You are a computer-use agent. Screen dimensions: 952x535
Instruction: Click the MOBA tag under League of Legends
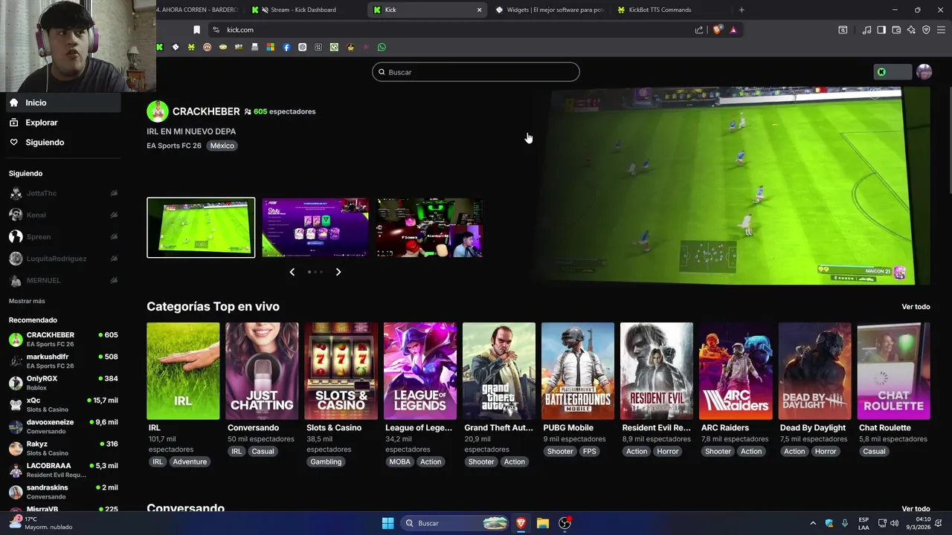point(400,461)
